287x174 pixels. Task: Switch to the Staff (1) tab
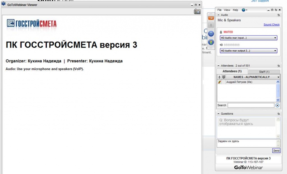[x=264, y=72]
